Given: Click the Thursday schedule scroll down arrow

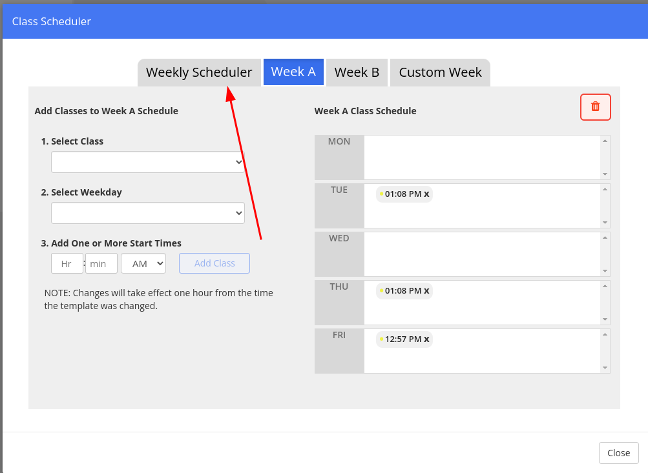Looking at the screenshot, I should pos(605,319).
